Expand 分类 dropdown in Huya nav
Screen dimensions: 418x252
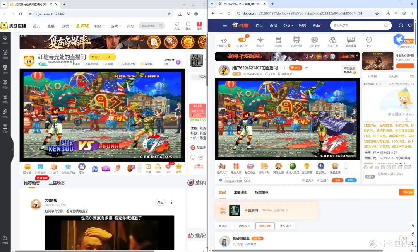[x=67, y=26]
